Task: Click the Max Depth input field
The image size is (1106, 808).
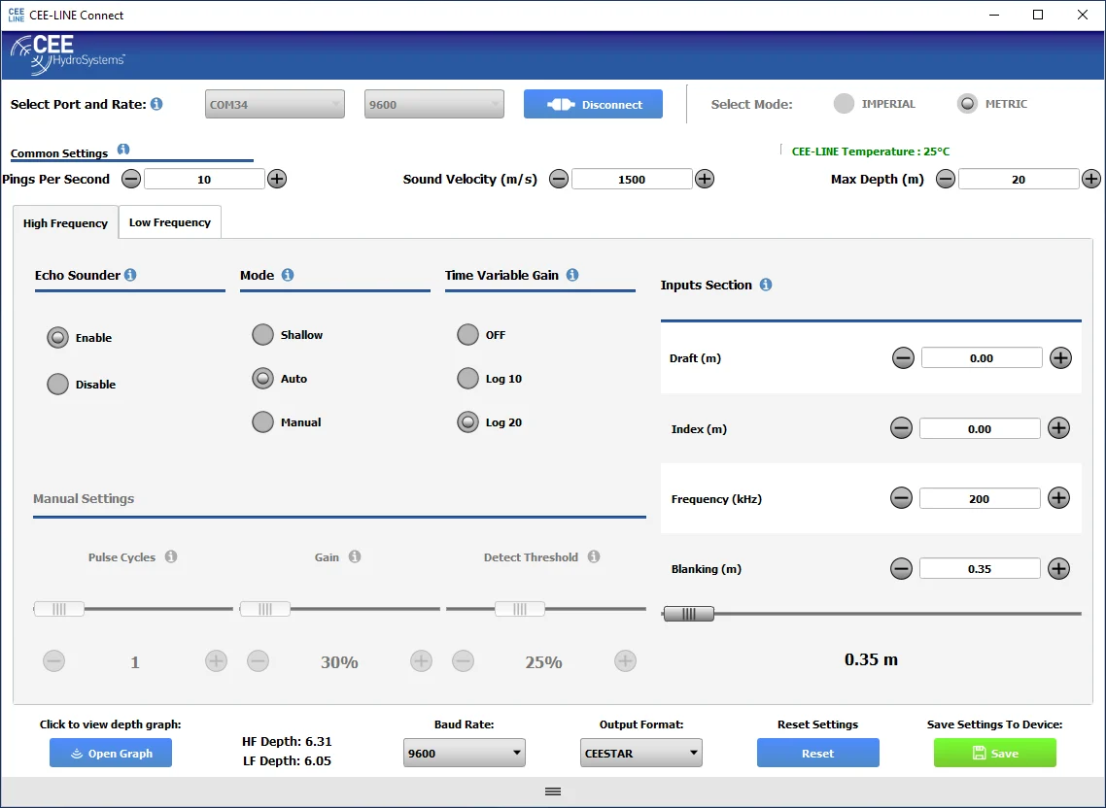Action: point(1019,179)
